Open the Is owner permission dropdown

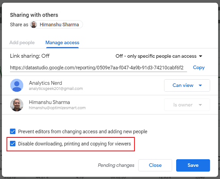click(x=187, y=105)
